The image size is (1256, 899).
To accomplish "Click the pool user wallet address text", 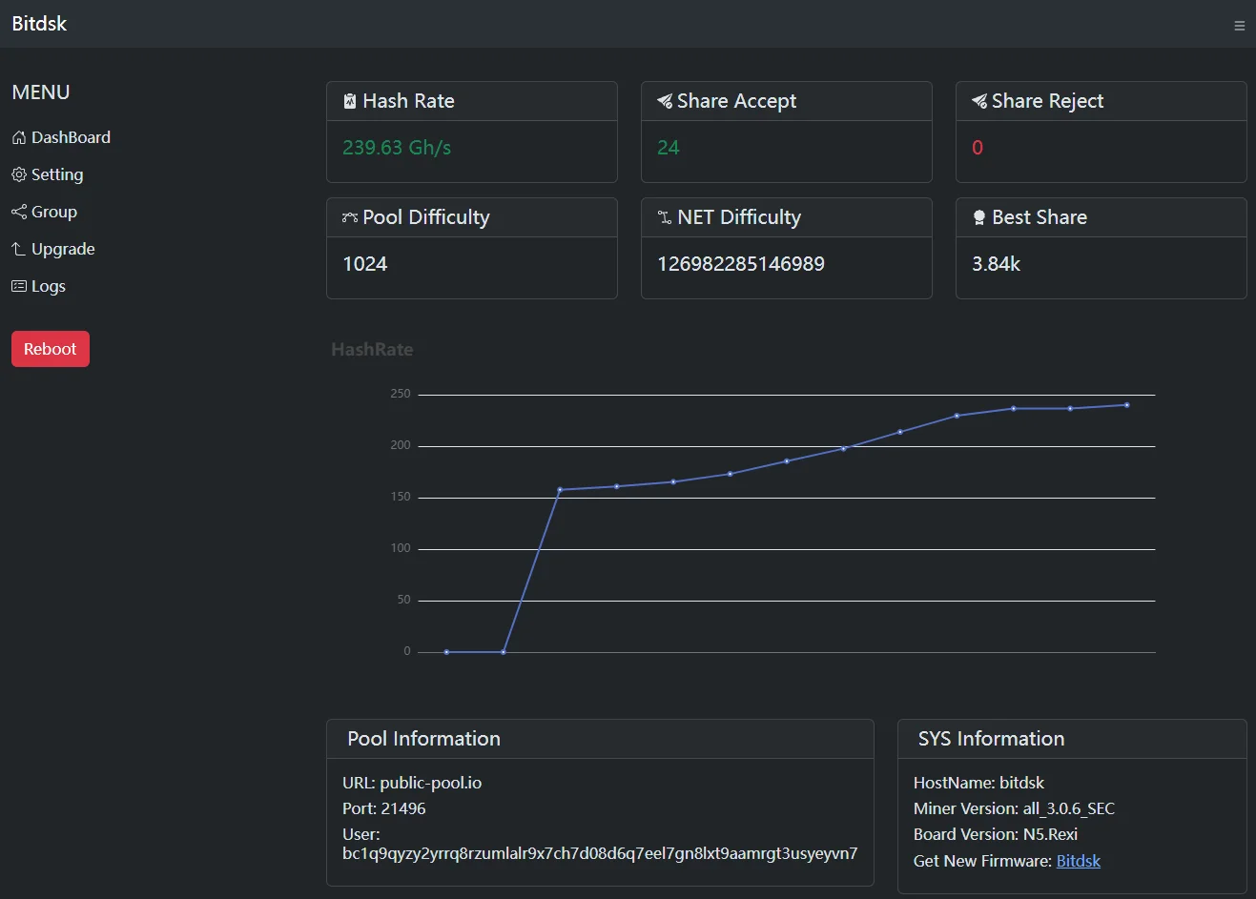I will (599, 853).
